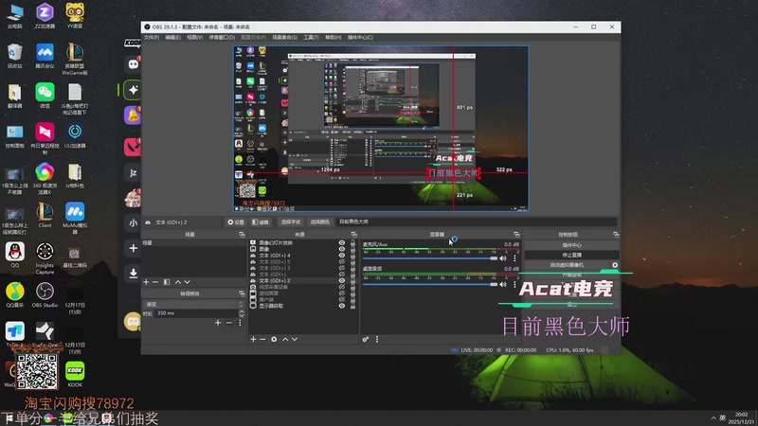
Task: Open the 视图(V) menu in OBS
Action: point(195,37)
